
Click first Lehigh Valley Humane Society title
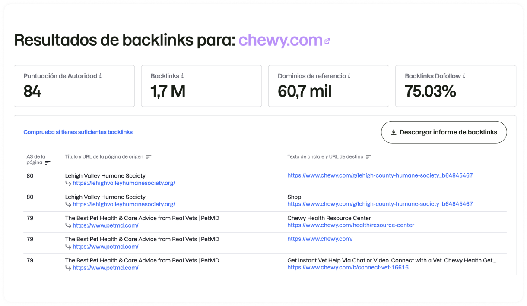(105, 176)
